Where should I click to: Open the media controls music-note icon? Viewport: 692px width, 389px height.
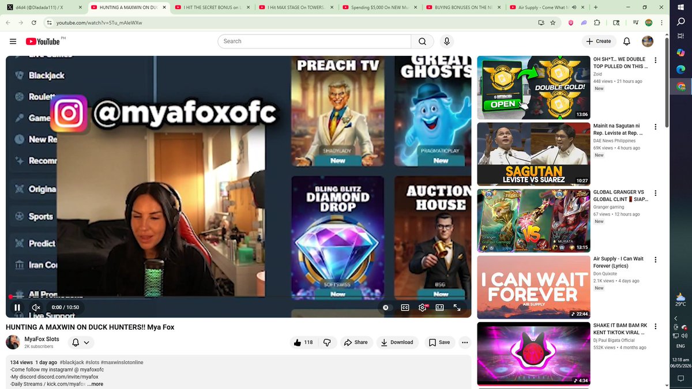tap(635, 22)
